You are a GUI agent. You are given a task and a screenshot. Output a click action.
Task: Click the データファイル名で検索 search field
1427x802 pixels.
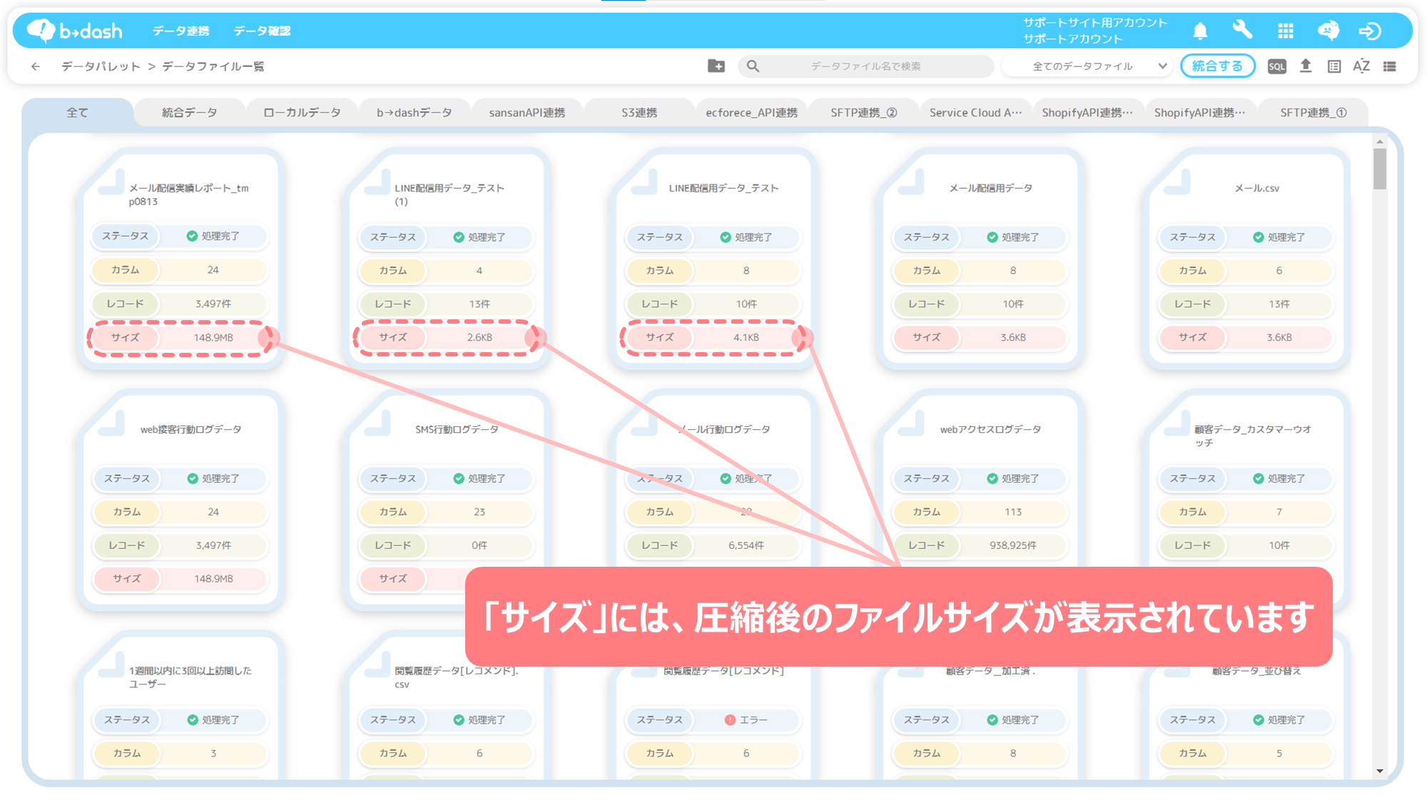(x=865, y=66)
